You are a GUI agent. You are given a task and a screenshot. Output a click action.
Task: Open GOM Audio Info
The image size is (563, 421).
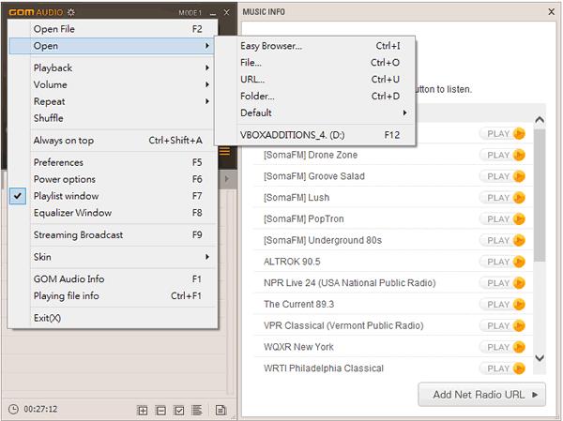pyautogui.click(x=114, y=278)
